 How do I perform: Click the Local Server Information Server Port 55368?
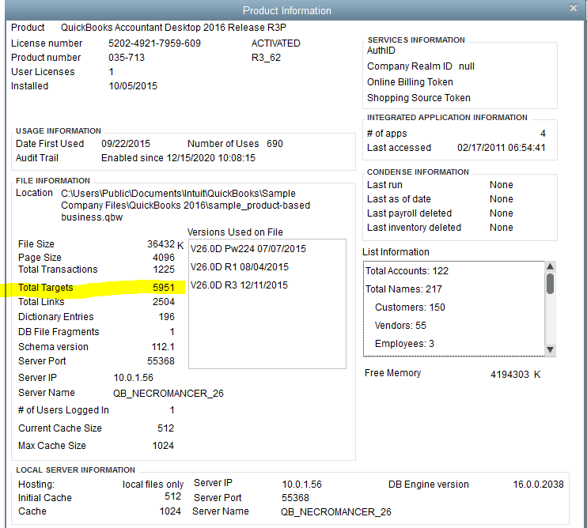pos(295,498)
